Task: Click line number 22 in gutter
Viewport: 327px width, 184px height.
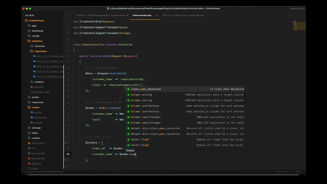Action: click(68, 108)
